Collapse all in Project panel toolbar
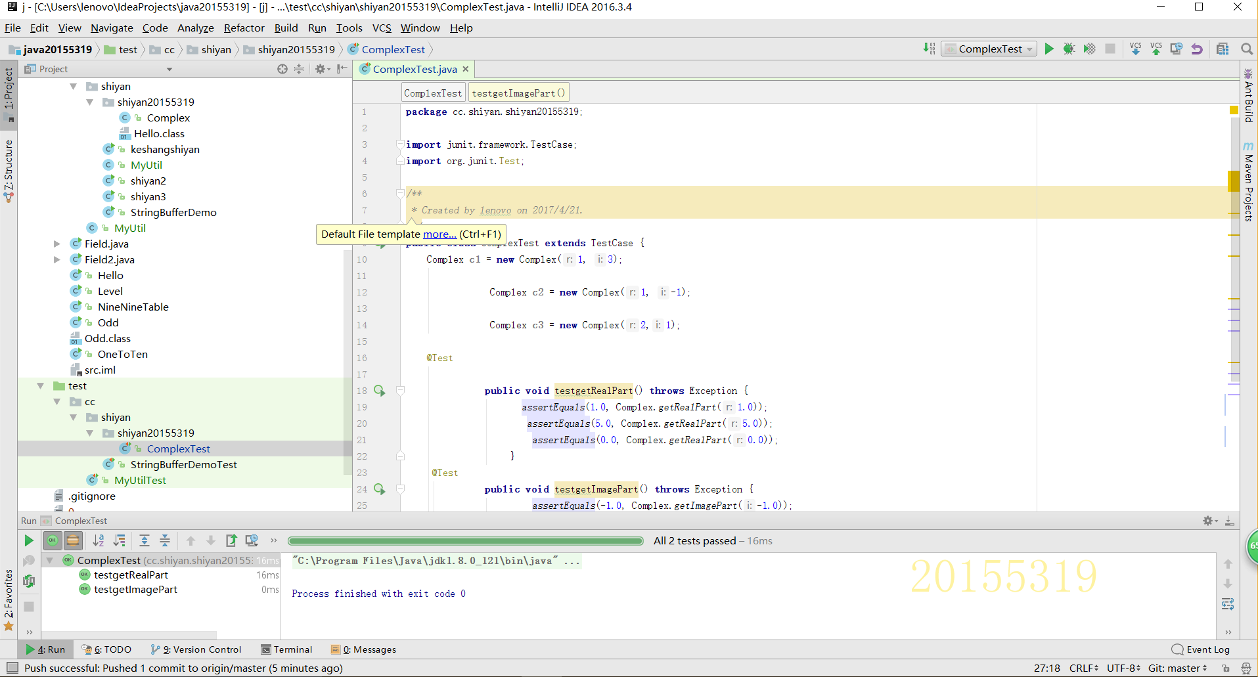1258x677 pixels. [x=299, y=69]
